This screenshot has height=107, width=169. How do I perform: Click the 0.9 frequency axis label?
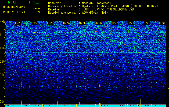(2, 62)
